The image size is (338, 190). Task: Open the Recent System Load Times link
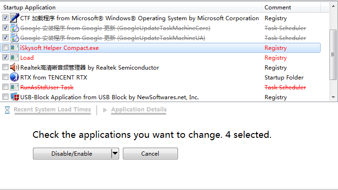tap(52, 110)
